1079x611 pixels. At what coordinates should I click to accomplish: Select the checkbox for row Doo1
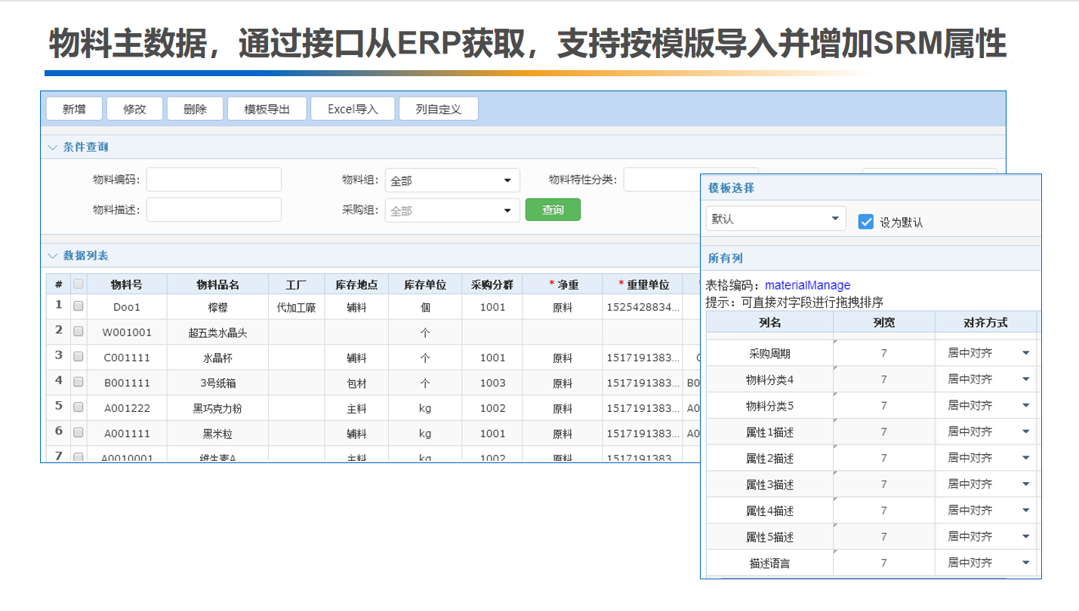78,307
